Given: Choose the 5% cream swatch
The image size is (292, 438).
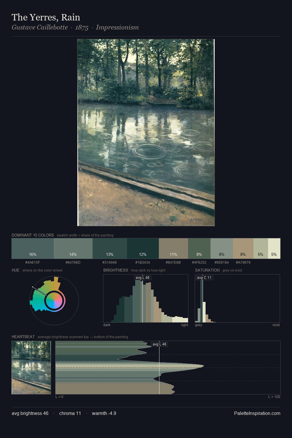Looking at the screenshot, I should click(x=274, y=248).
